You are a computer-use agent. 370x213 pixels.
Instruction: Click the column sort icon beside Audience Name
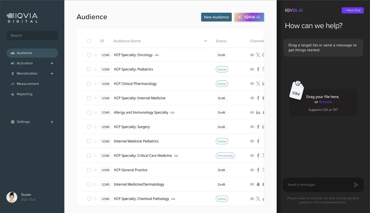pos(205,41)
